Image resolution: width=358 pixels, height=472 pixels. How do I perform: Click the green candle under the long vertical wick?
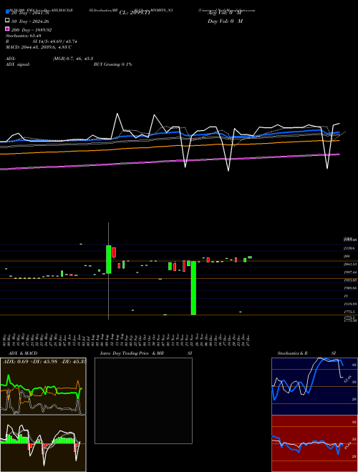[x=109, y=260]
